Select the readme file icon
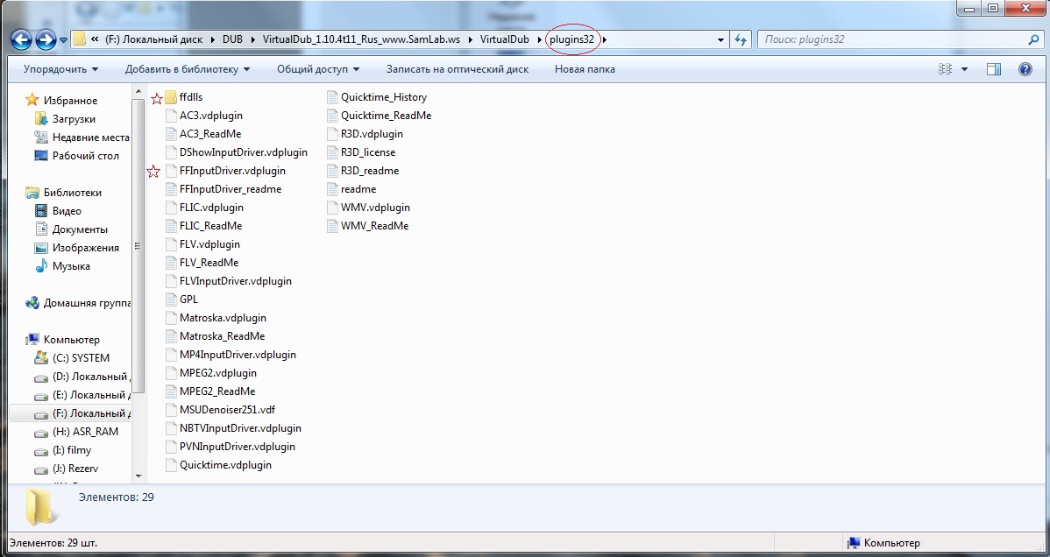The width and height of the screenshot is (1050, 557). pos(331,189)
